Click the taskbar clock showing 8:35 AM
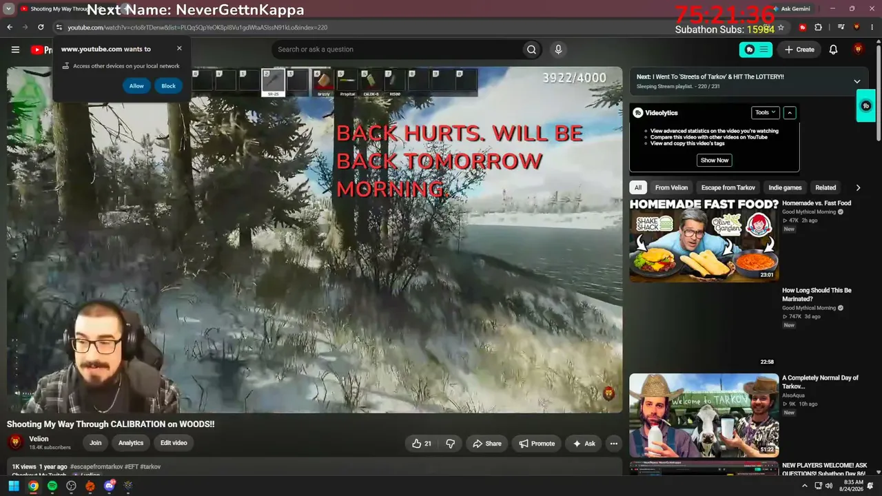 [x=852, y=486]
